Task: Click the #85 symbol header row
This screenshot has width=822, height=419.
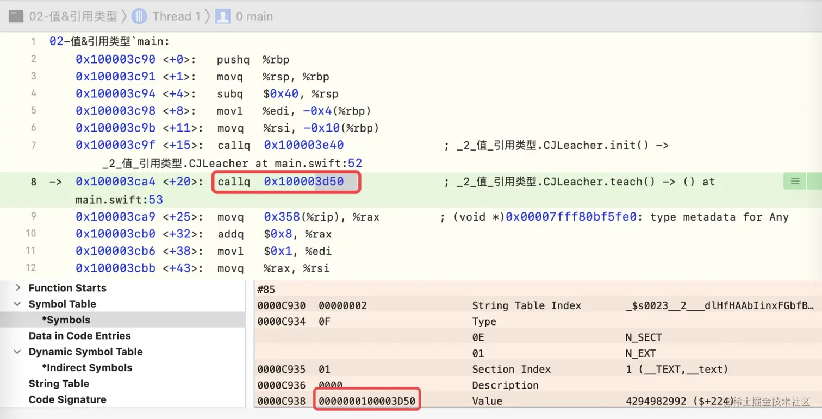Action: pyautogui.click(x=266, y=290)
